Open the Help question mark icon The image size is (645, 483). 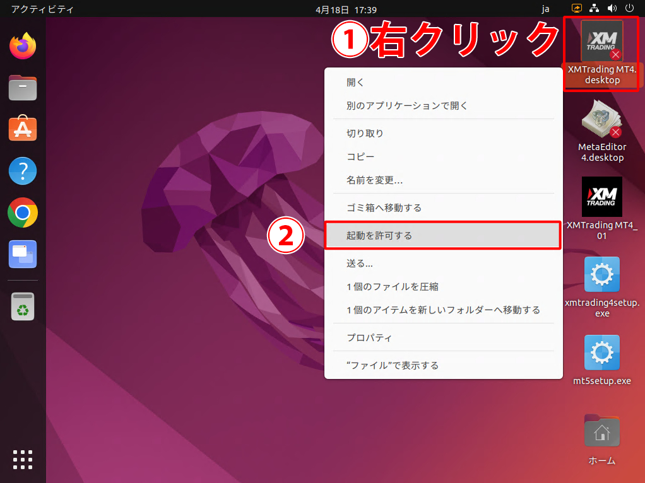23,171
